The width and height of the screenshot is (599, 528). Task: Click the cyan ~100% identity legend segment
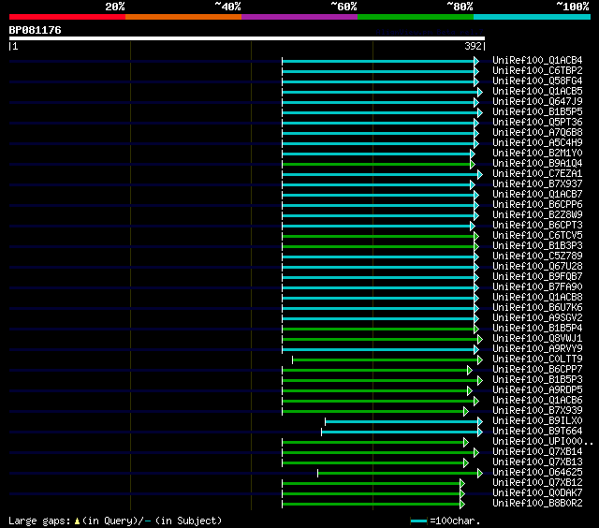(532, 16)
